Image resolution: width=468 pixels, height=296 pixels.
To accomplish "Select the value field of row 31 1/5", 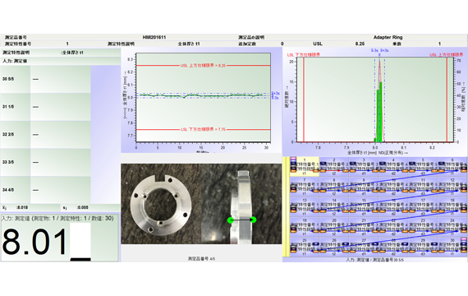I will [60, 107].
